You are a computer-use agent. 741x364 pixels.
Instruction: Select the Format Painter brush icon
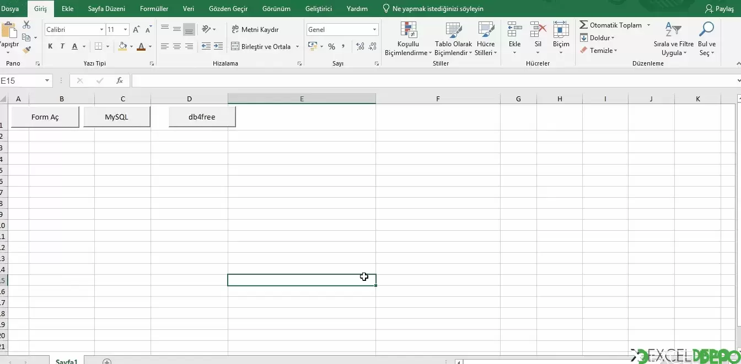(x=26, y=50)
